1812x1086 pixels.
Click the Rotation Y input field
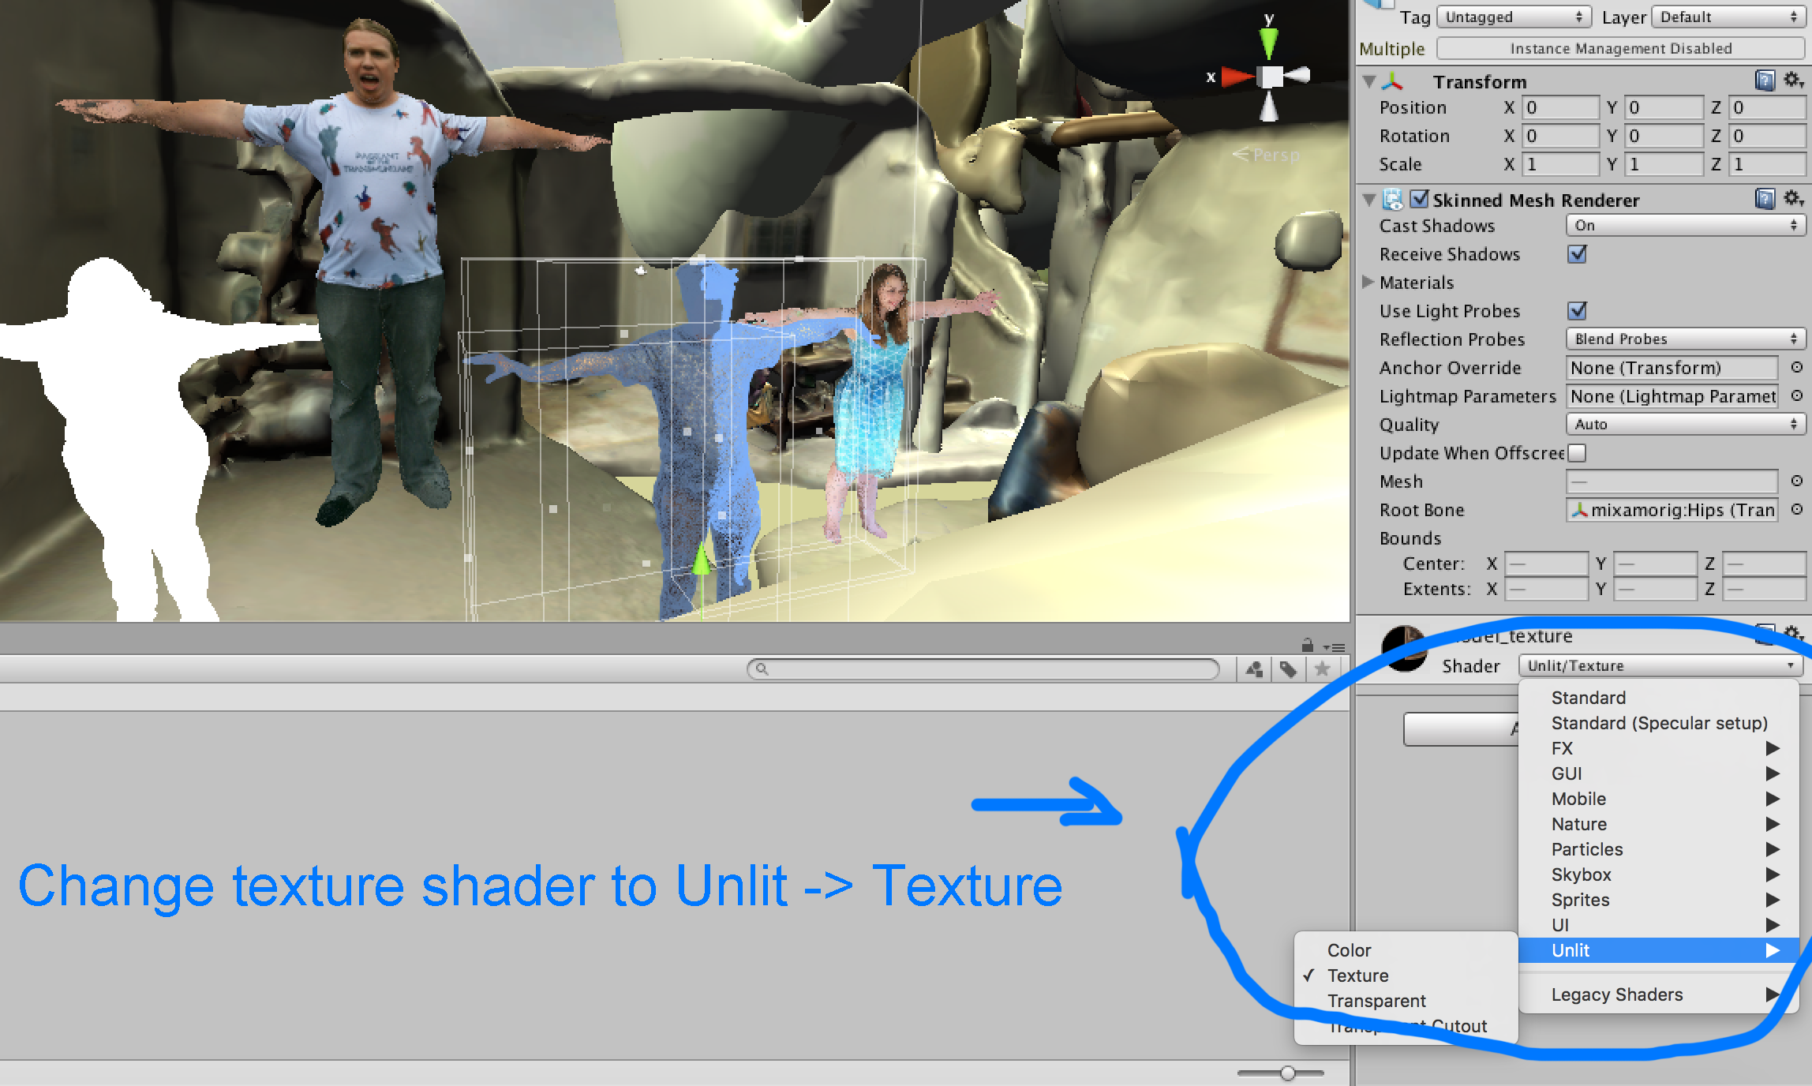tap(1664, 136)
